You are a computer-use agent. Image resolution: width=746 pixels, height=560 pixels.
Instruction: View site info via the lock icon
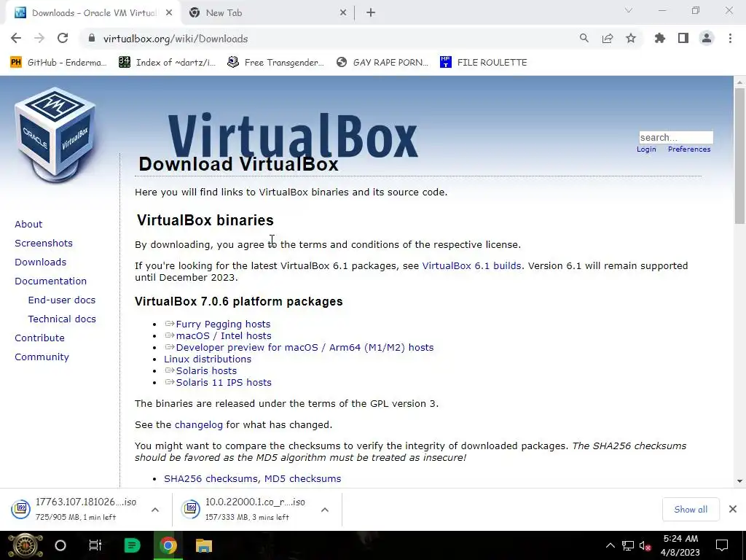click(x=92, y=39)
